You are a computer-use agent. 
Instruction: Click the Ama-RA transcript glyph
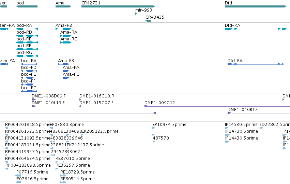66,36
